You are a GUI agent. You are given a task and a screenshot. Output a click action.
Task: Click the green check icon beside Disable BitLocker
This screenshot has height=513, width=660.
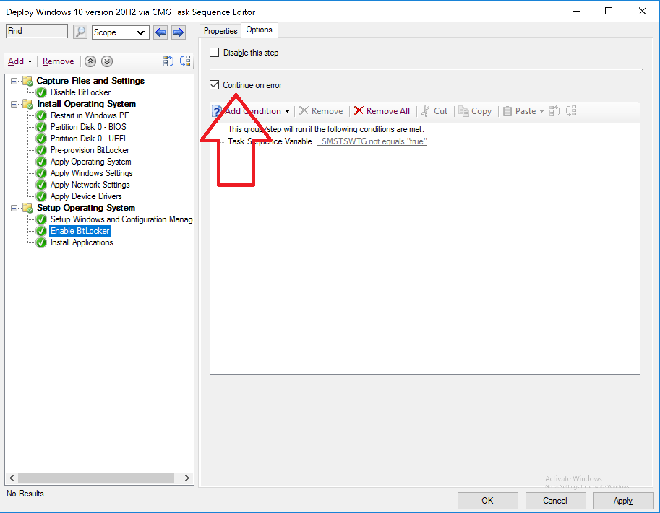[41, 92]
